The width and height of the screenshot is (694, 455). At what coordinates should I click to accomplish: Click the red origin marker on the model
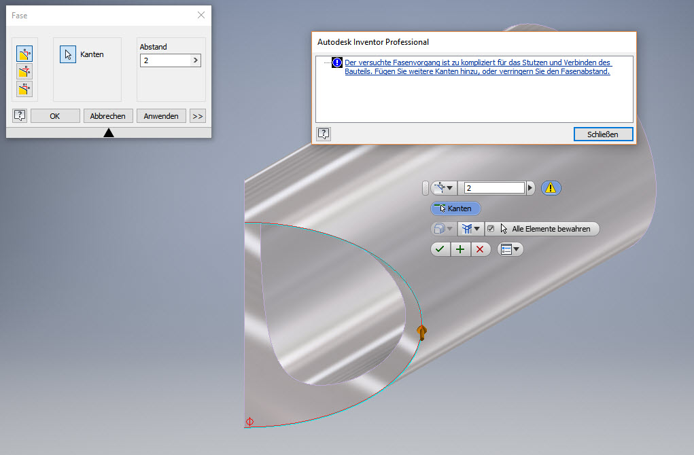(249, 422)
